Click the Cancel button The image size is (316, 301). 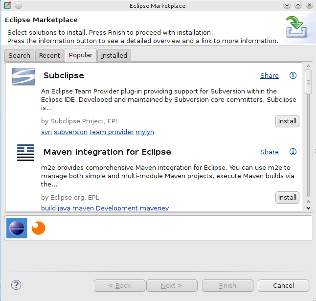point(283,285)
